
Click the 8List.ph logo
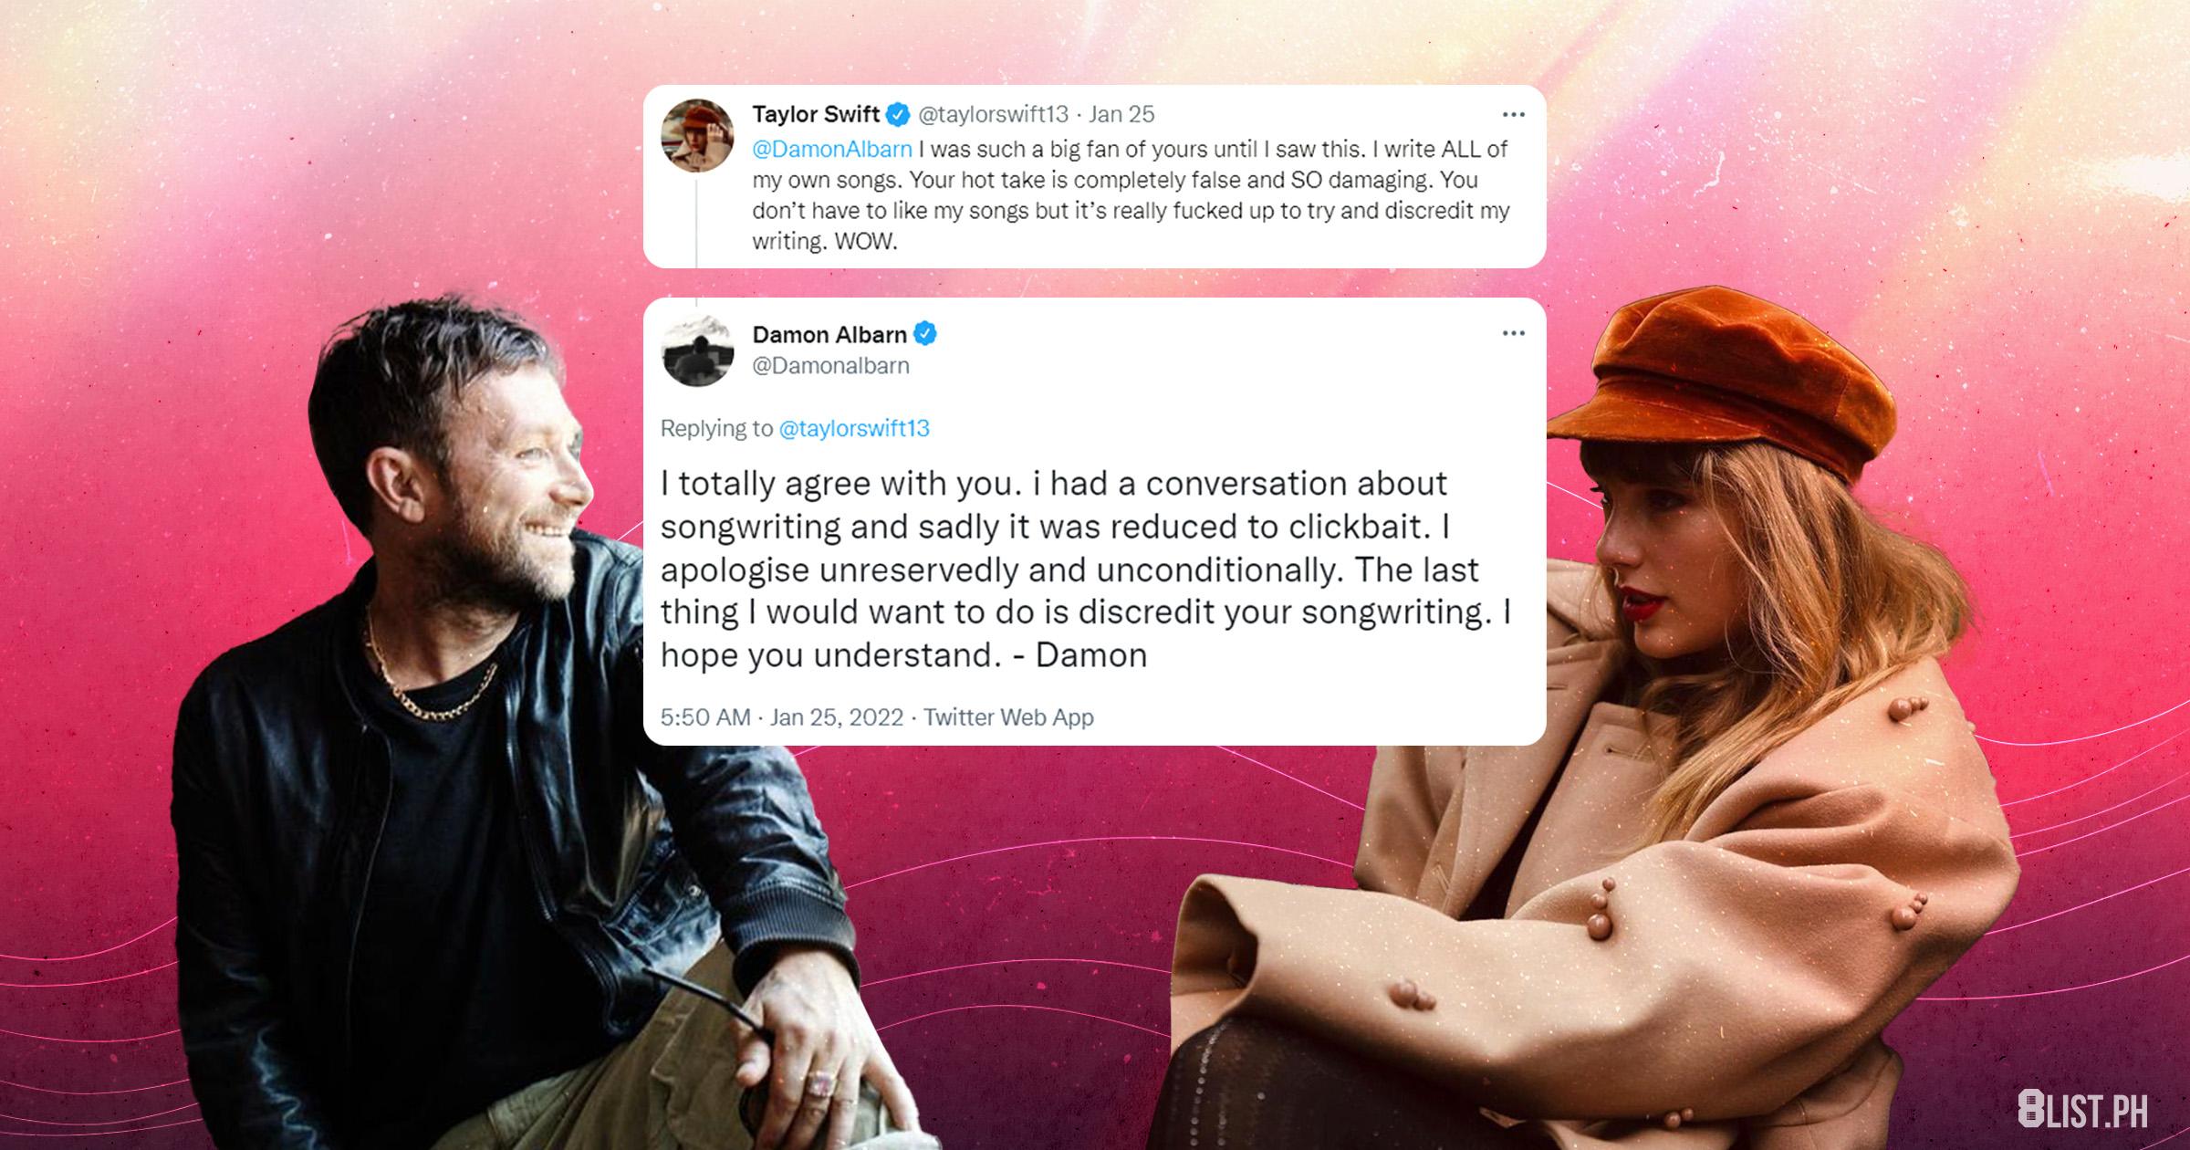(2082, 1110)
